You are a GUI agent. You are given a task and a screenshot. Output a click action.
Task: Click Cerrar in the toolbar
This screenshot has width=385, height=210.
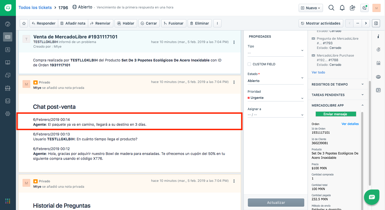149,23
